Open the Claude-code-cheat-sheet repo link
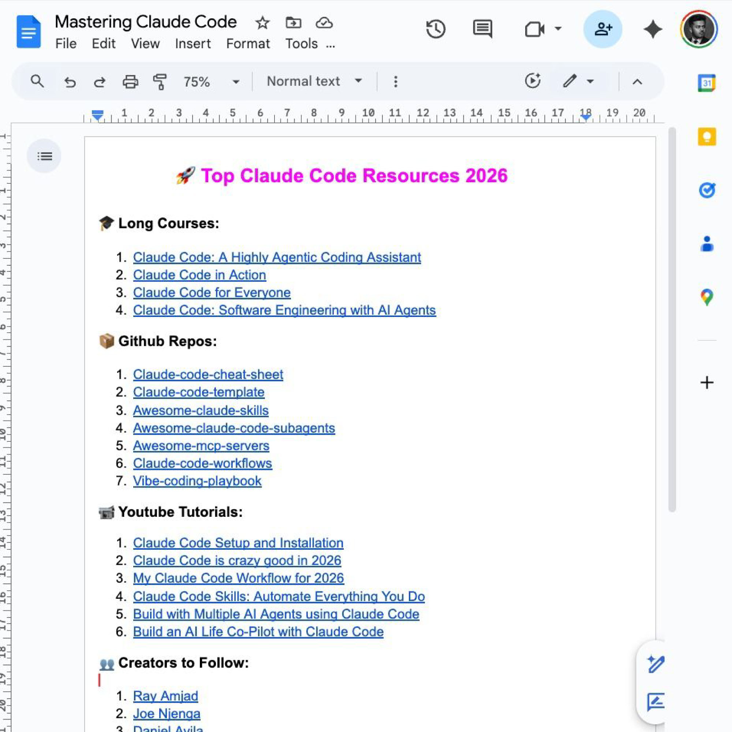Screen dimensions: 732x732 coord(208,375)
